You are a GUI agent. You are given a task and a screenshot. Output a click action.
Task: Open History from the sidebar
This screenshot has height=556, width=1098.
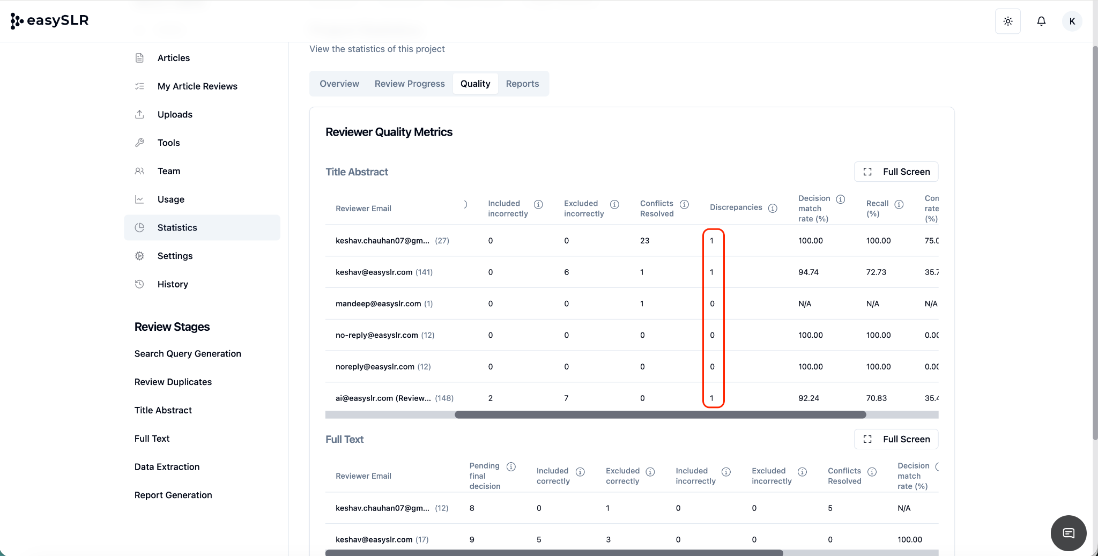[173, 284]
